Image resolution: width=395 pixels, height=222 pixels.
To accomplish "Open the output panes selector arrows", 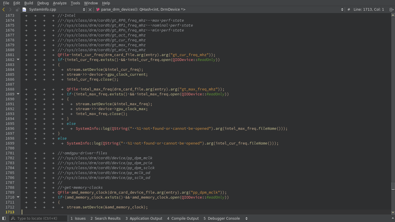I will pos(246,219).
